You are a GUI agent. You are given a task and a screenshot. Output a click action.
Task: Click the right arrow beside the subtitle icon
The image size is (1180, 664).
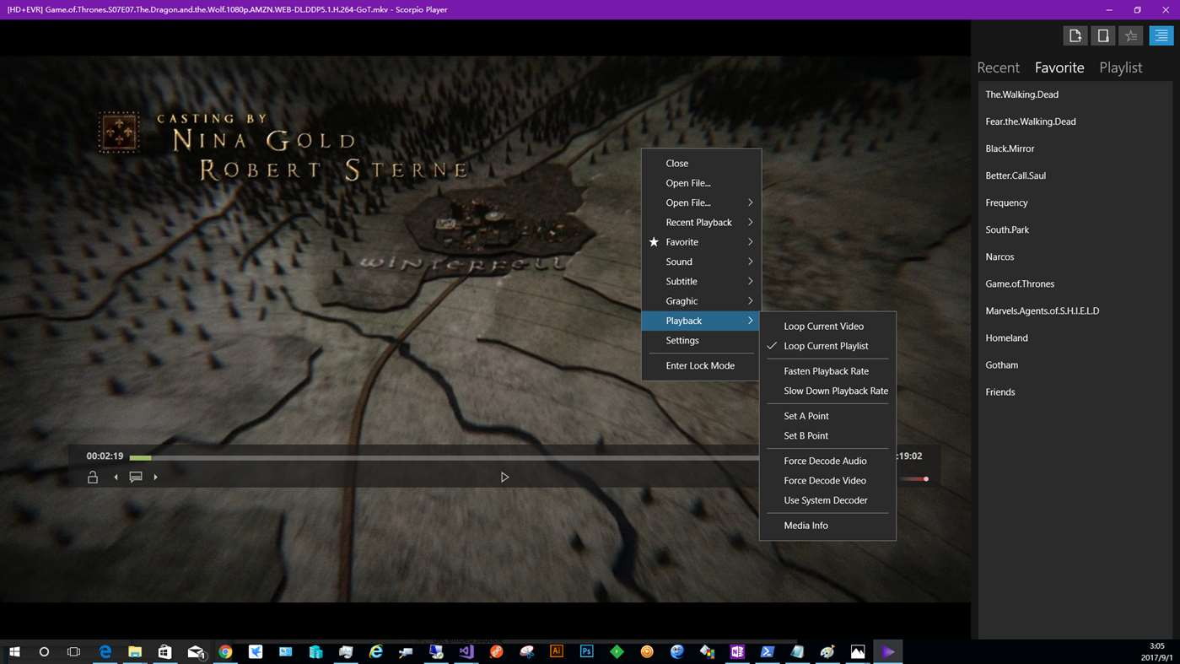(155, 478)
